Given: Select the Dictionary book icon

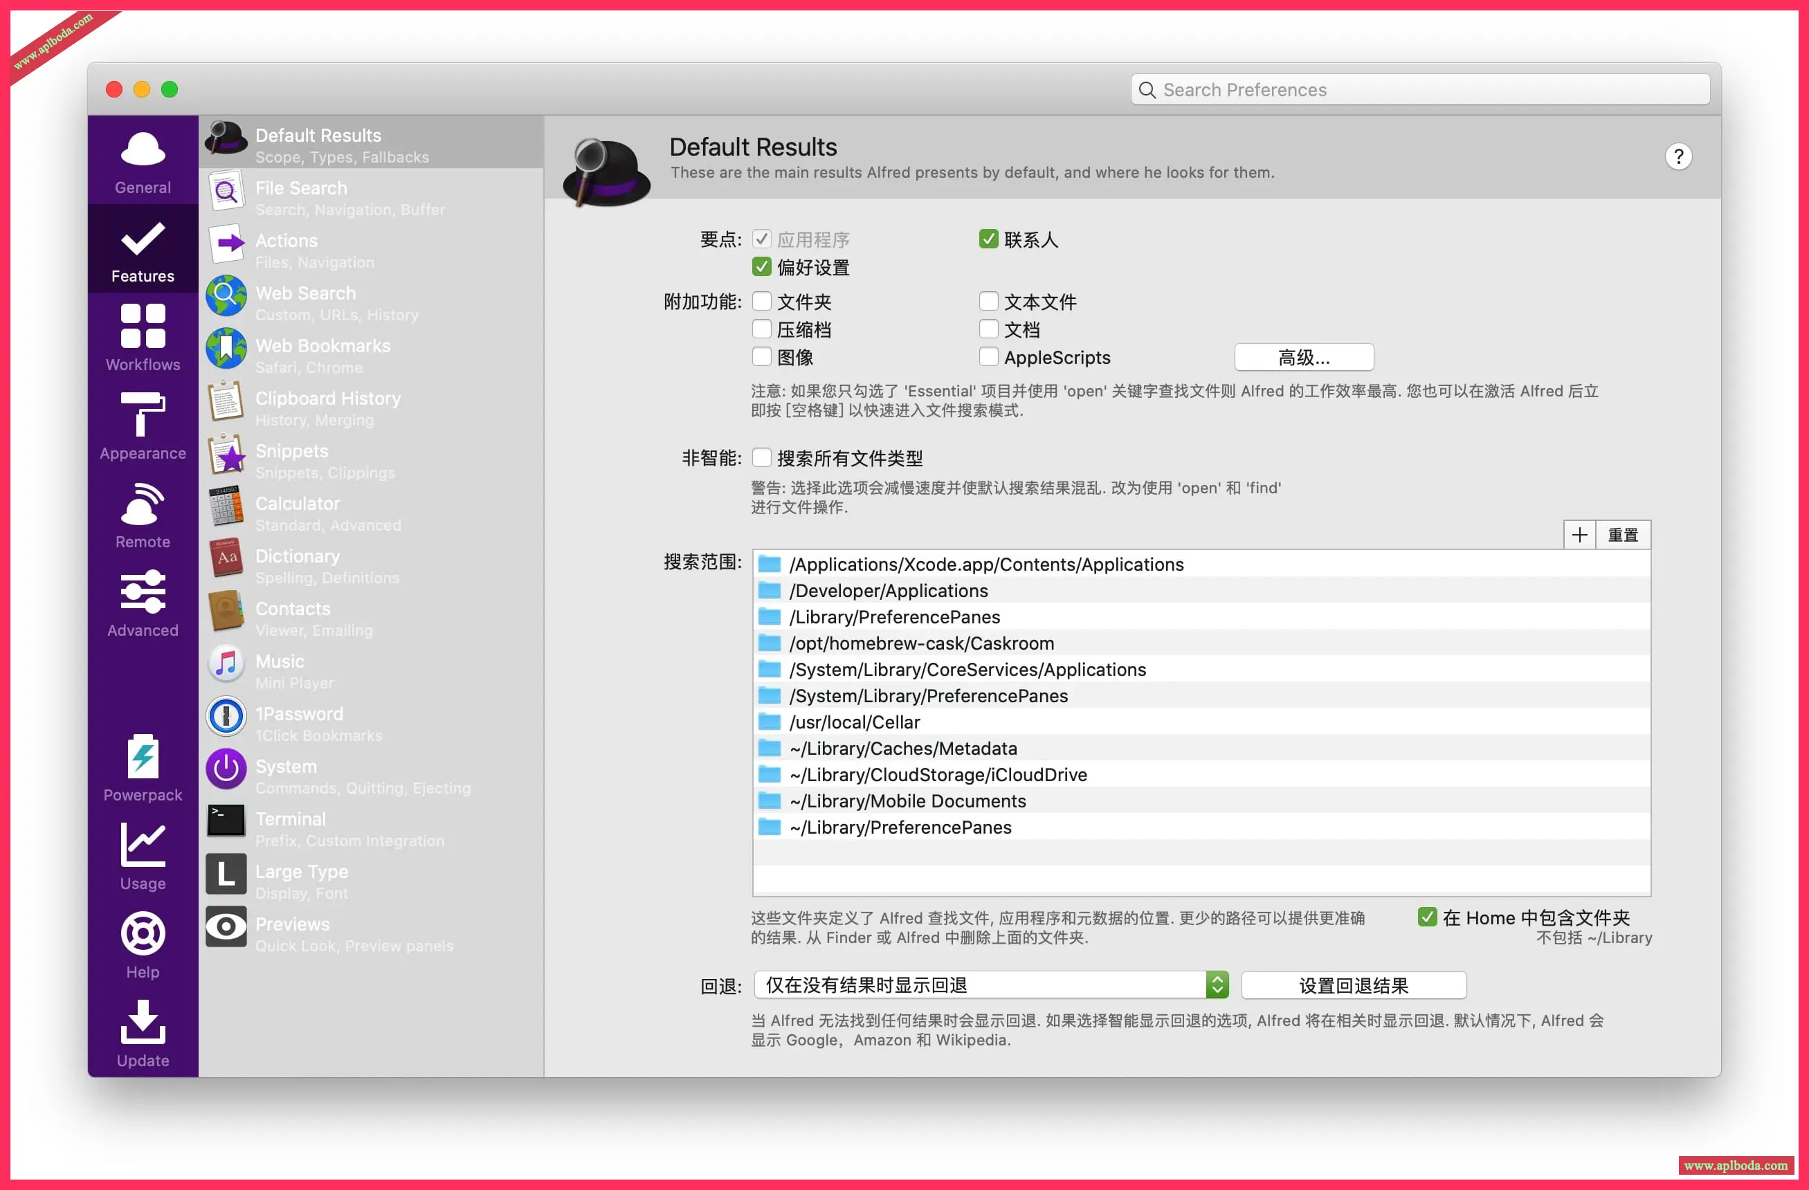Looking at the screenshot, I should coord(226,558).
